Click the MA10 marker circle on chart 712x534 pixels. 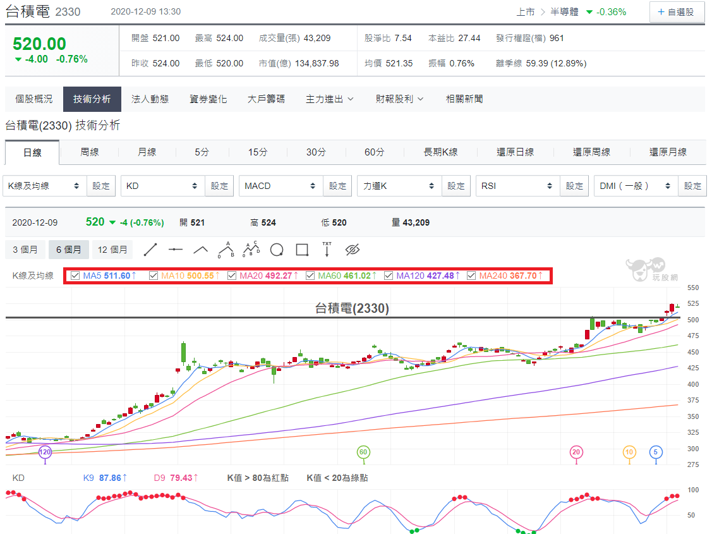pyautogui.click(x=629, y=452)
